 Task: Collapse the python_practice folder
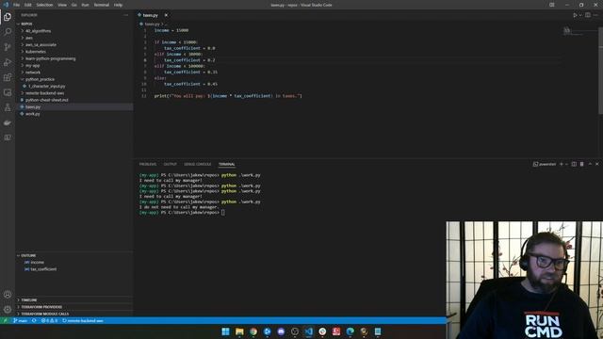tap(40, 79)
